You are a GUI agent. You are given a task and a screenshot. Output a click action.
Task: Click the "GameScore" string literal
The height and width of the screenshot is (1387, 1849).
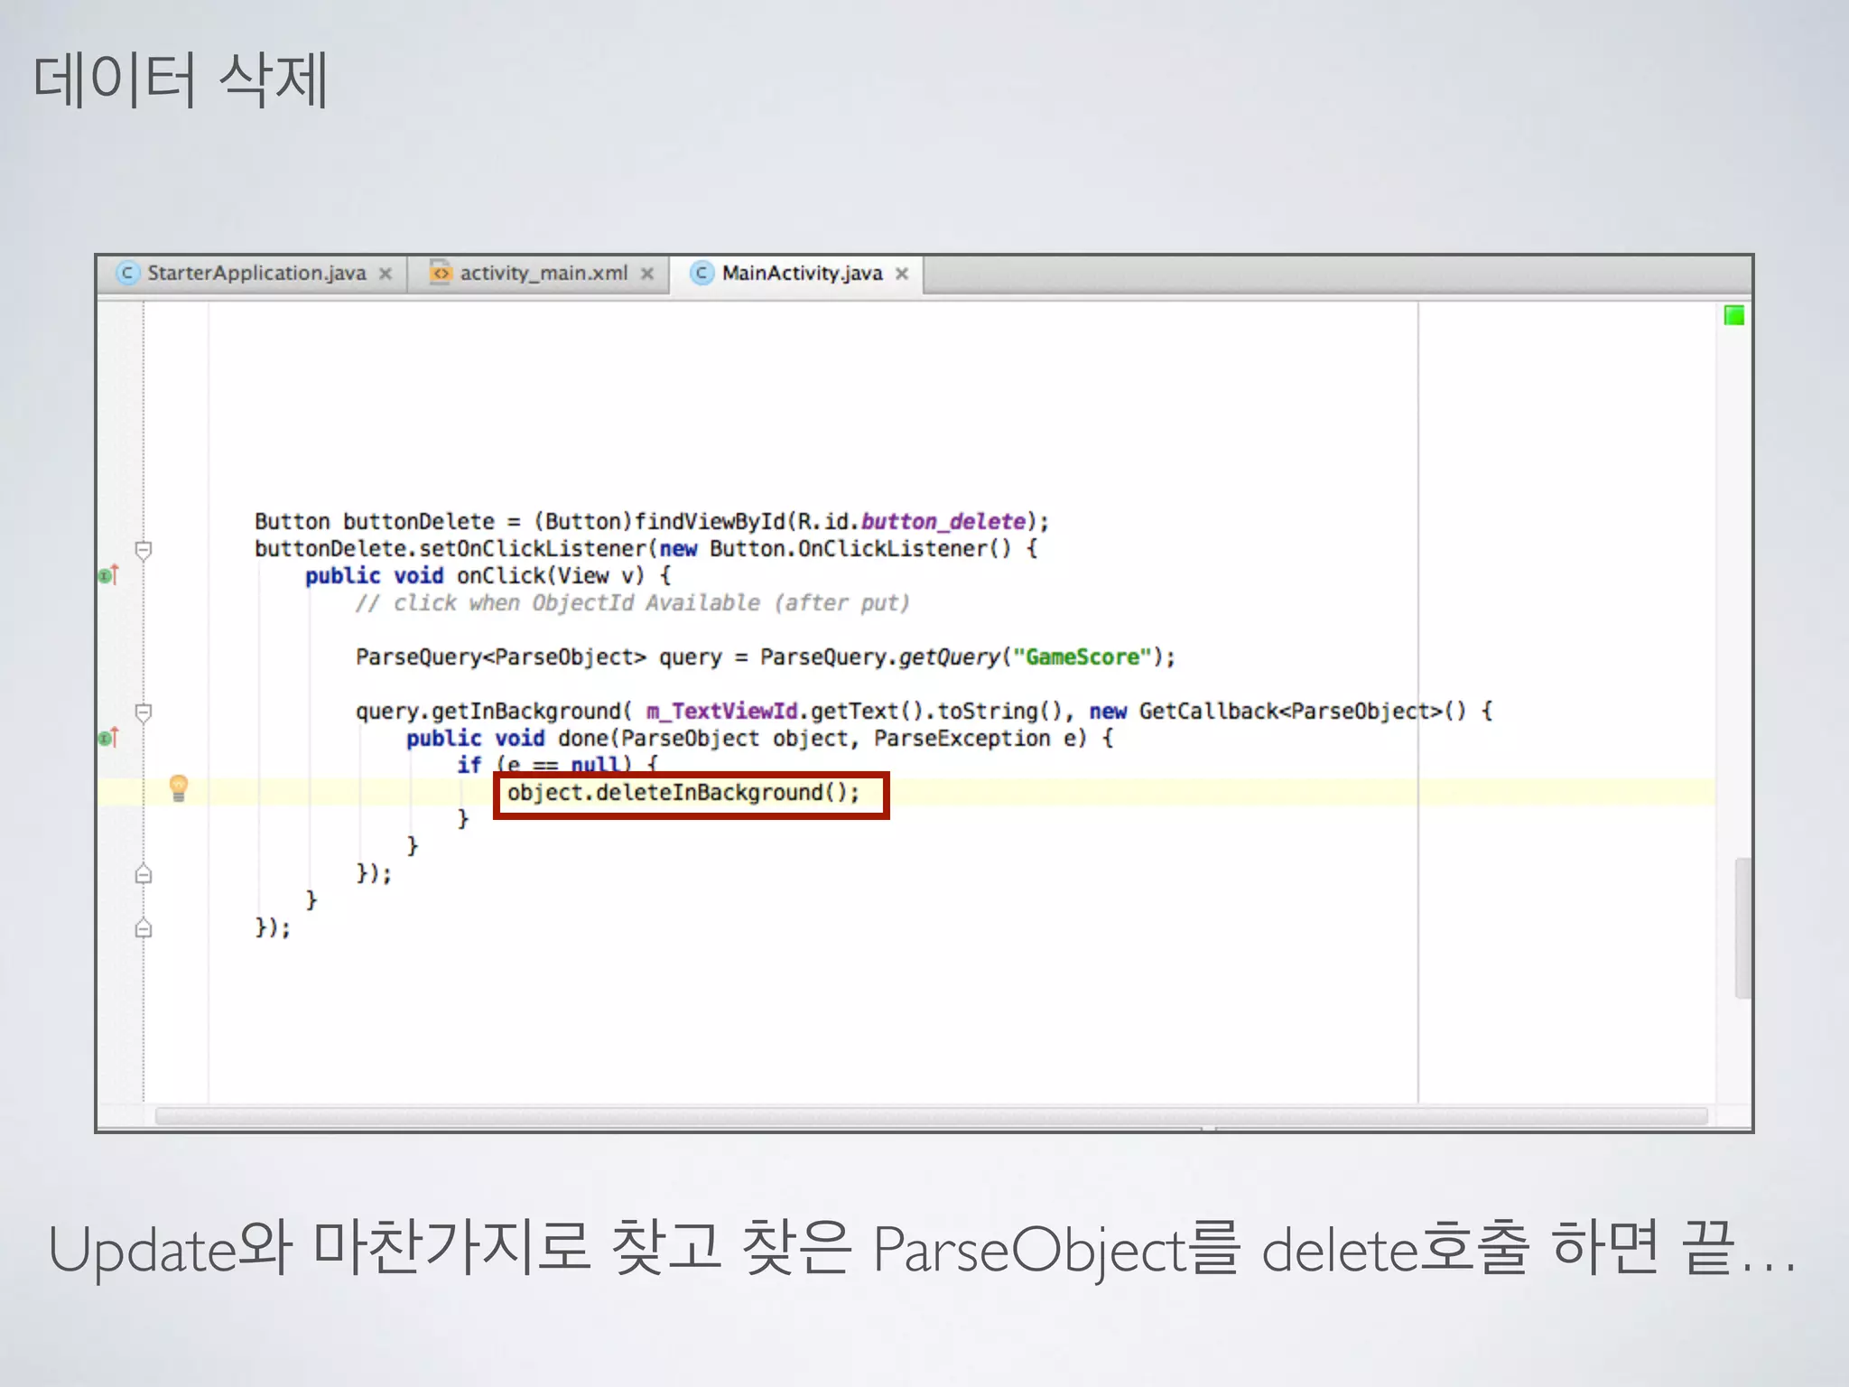coord(1082,657)
